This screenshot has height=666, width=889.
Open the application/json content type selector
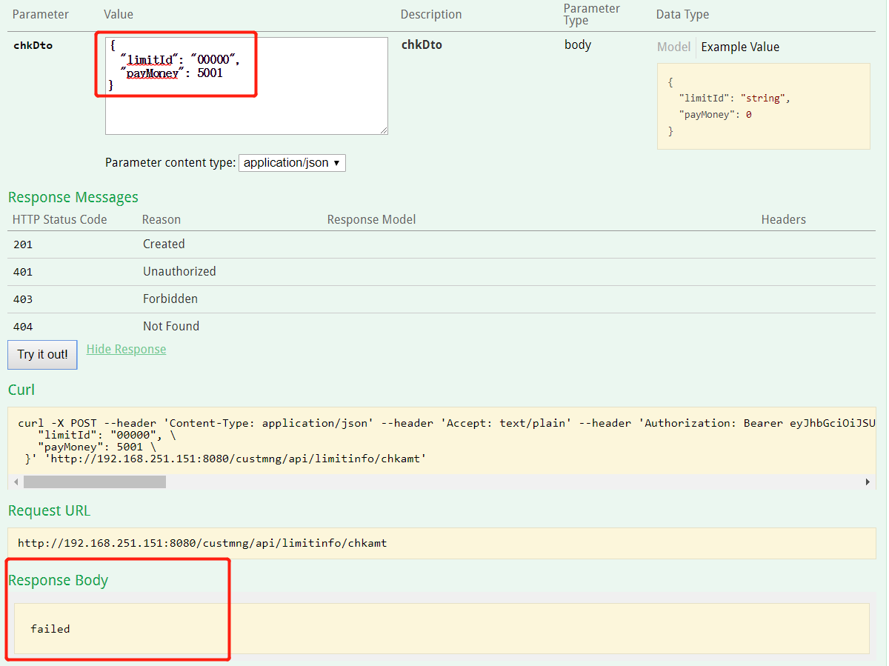(x=292, y=162)
